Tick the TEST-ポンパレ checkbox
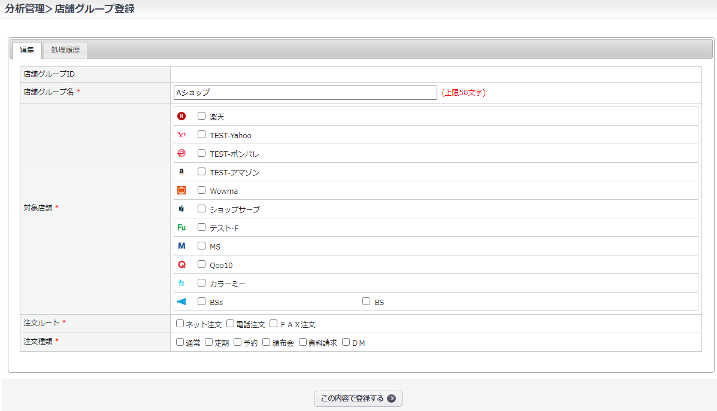 202,153
